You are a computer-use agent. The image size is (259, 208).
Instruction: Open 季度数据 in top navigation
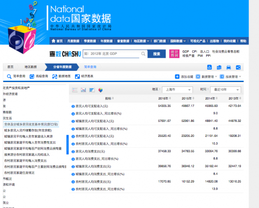(x=89, y=41)
